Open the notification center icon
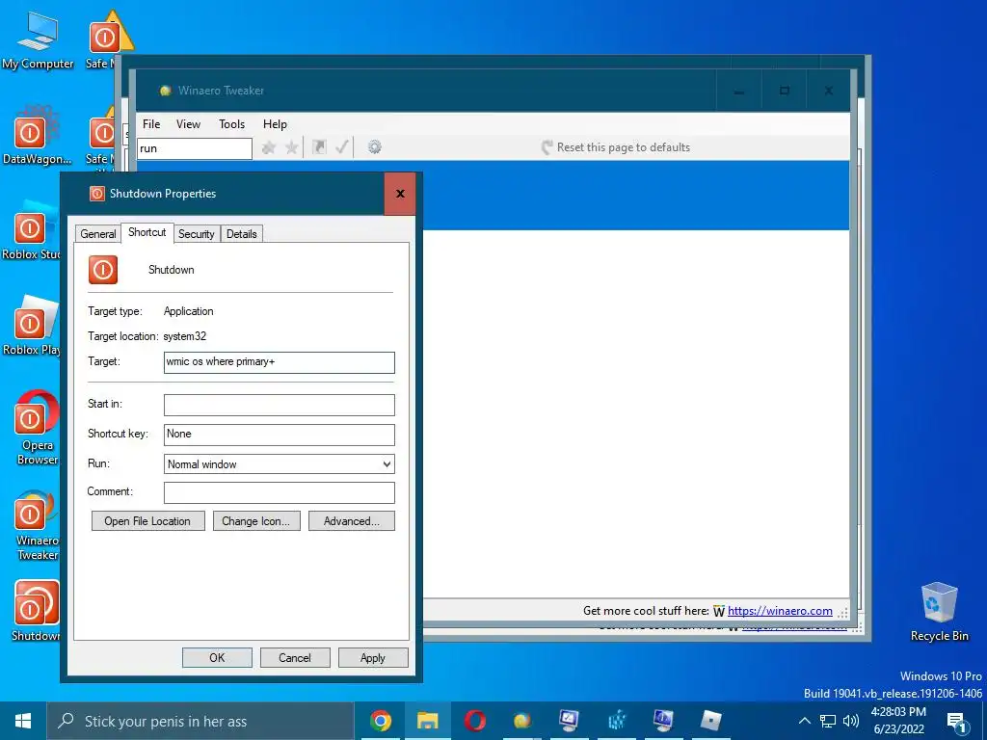 pyautogui.click(x=956, y=722)
